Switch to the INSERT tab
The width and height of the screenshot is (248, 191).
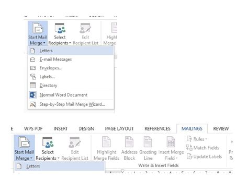61,129
